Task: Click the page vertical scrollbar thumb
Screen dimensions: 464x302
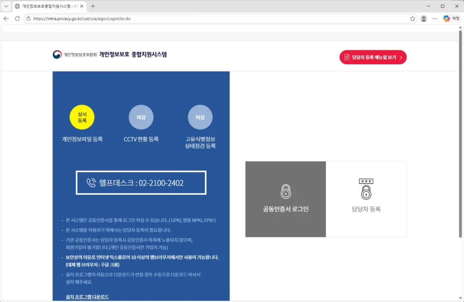Action: [x=460, y=133]
